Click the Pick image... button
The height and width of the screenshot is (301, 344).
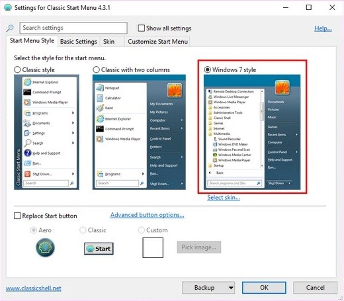tap(199, 247)
